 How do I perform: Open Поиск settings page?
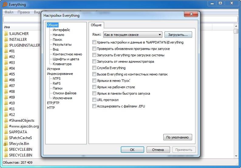[x=57, y=40]
